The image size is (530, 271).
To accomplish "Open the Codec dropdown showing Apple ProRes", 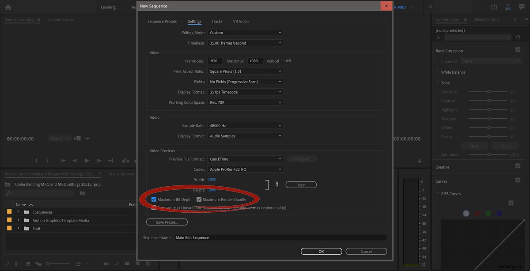I will pyautogui.click(x=245, y=169).
